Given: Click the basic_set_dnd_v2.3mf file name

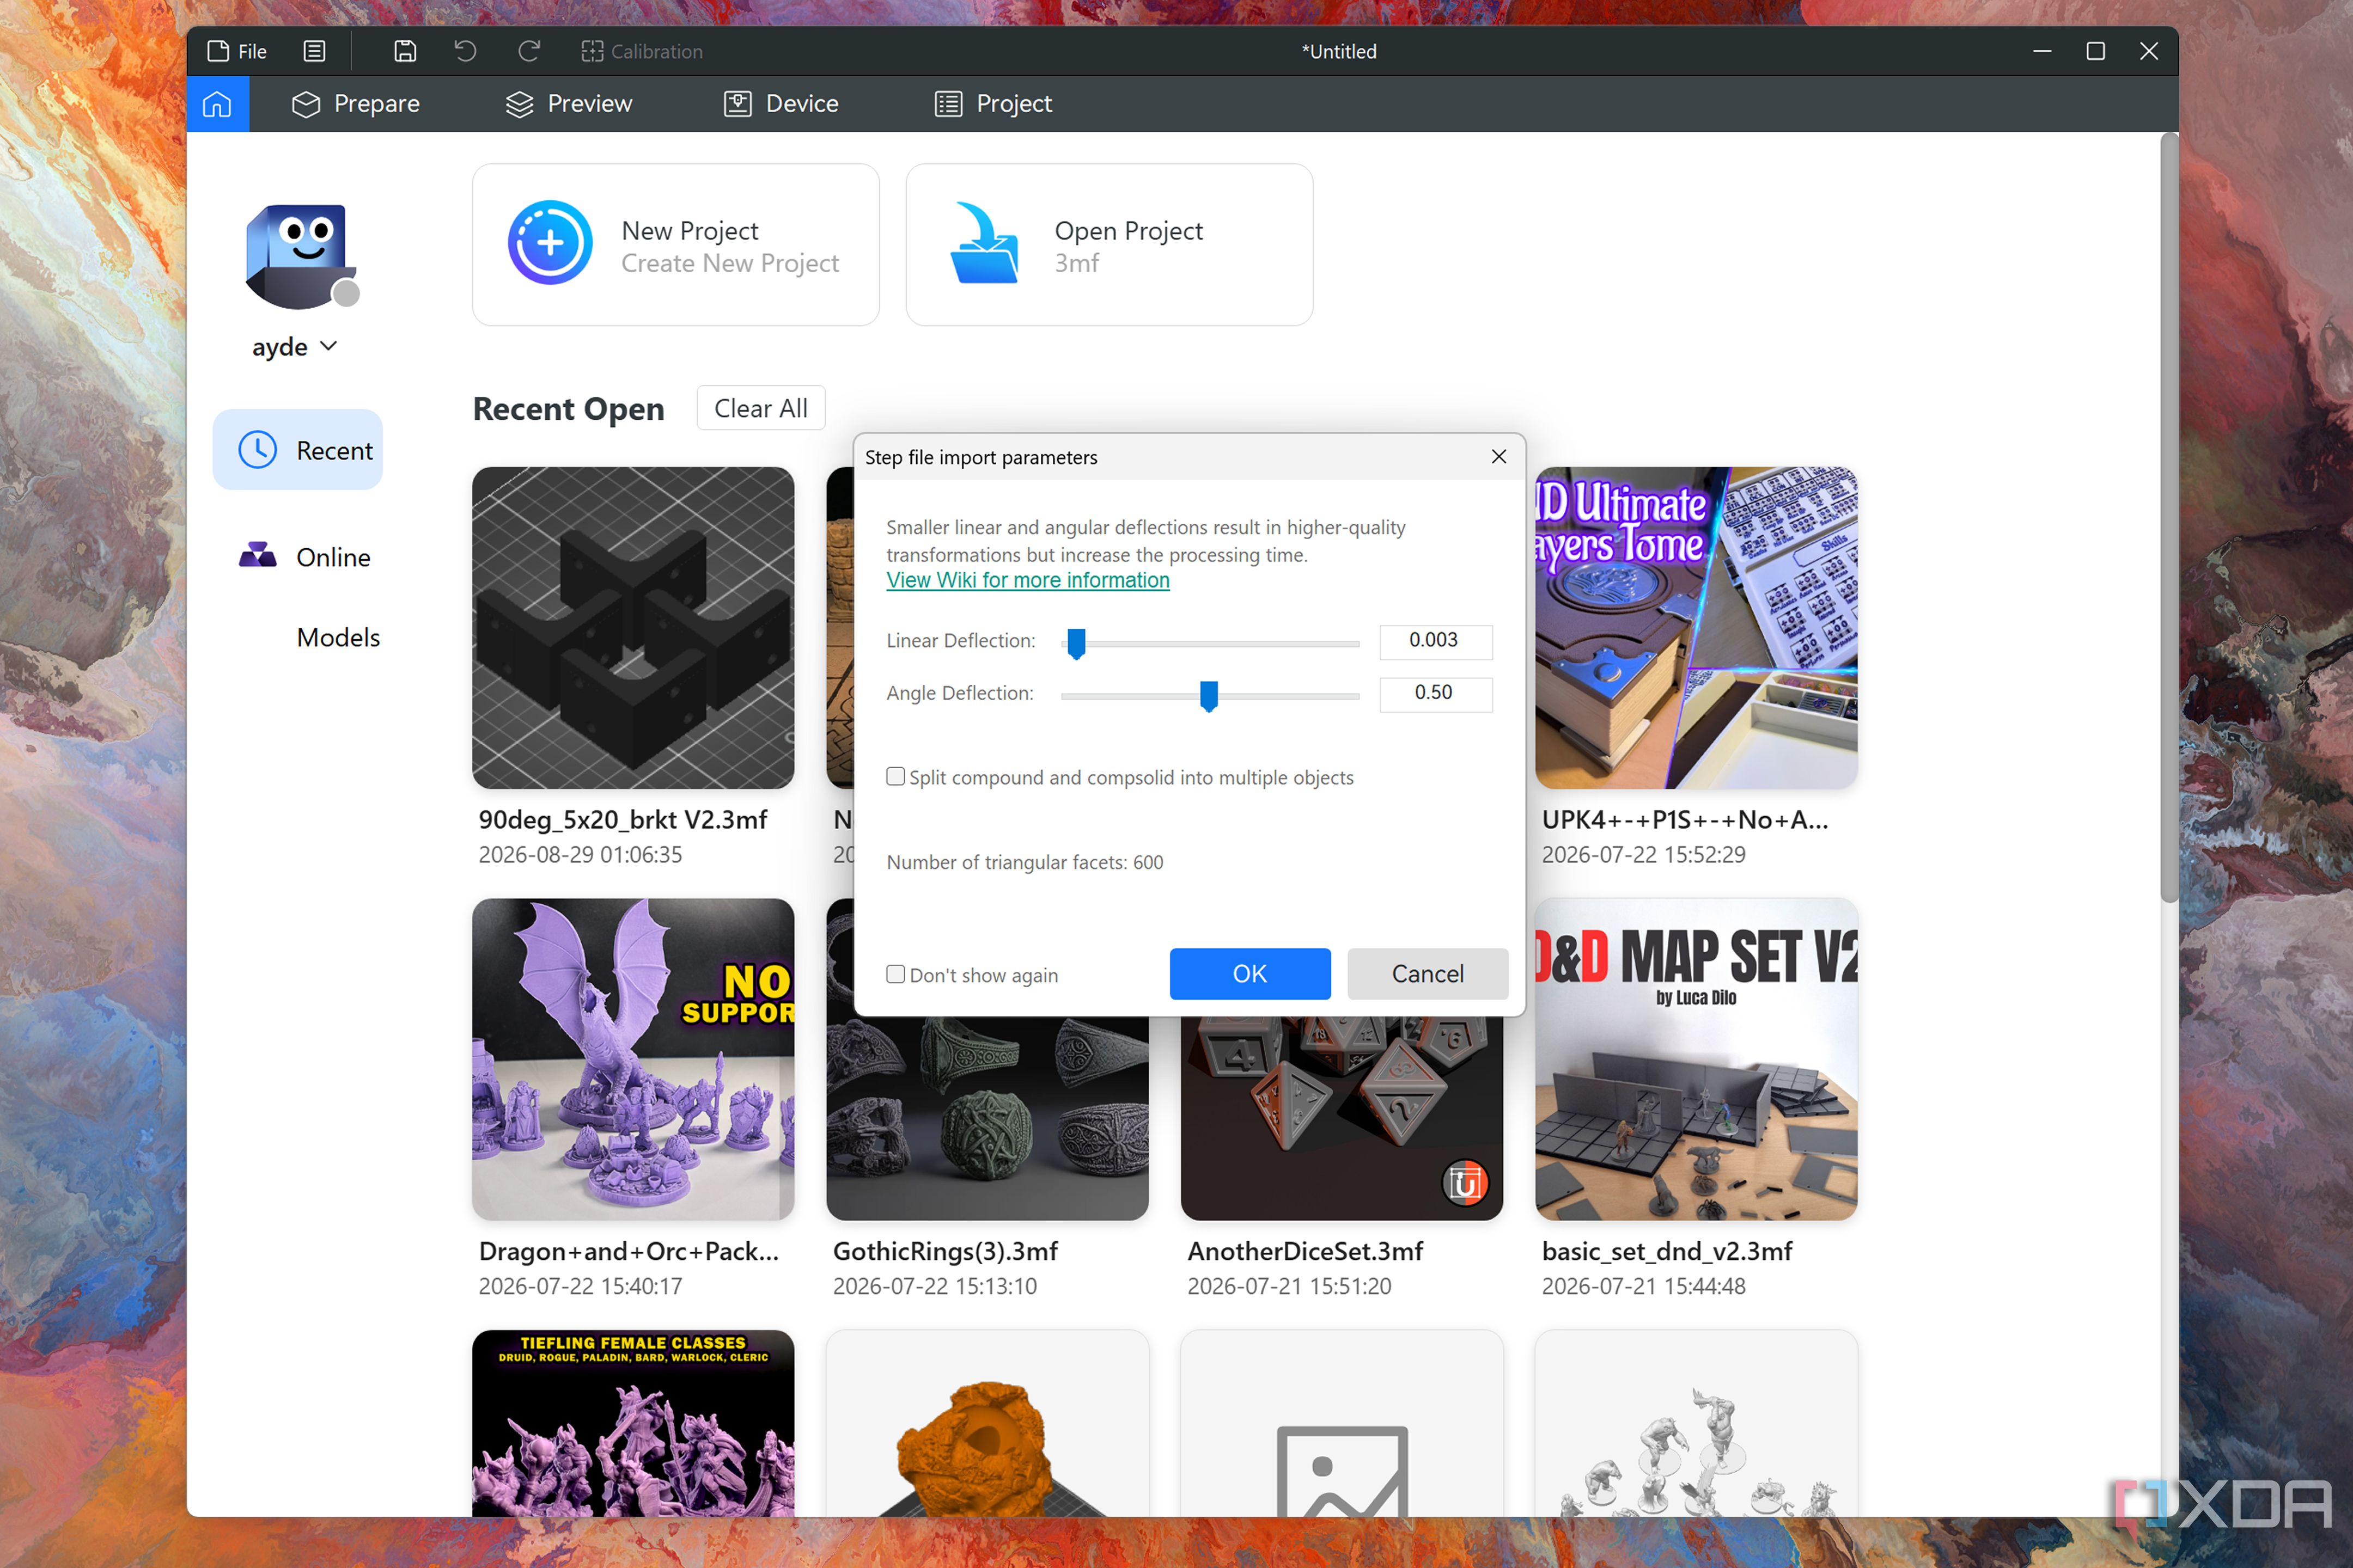Looking at the screenshot, I should pos(1667,1251).
